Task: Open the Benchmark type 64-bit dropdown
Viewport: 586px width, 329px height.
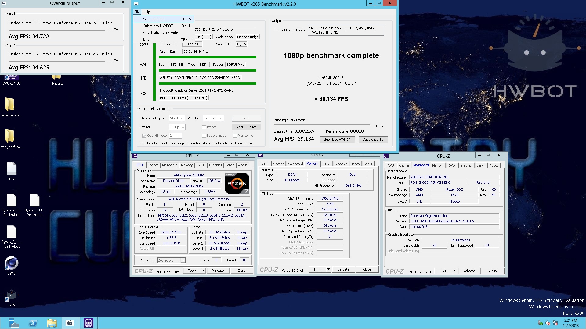Action: coord(177,118)
